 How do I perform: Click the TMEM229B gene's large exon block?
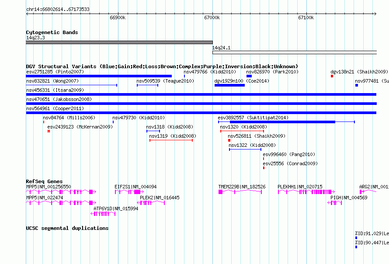[x=220, y=192]
